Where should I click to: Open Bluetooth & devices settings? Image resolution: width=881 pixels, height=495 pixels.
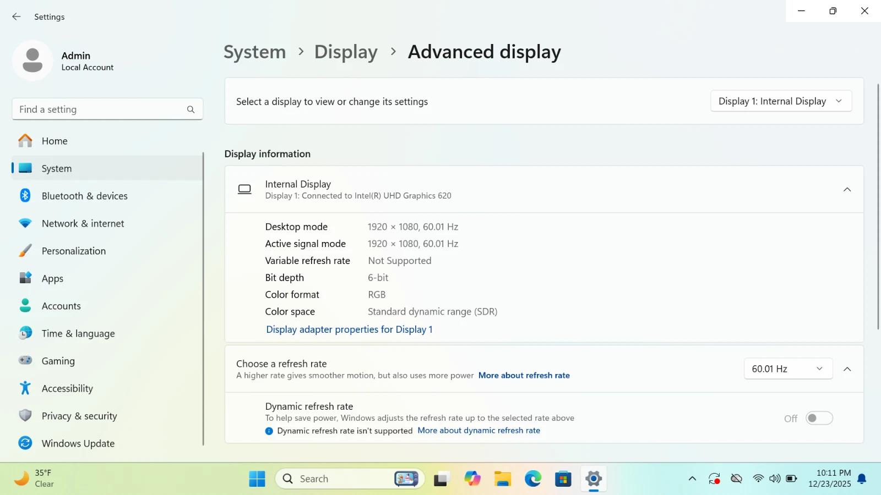[84, 196]
